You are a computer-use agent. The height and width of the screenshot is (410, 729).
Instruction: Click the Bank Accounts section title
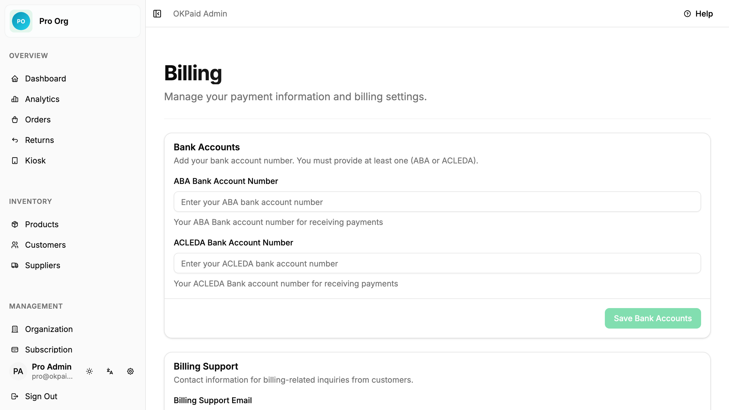[x=207, y=147]
